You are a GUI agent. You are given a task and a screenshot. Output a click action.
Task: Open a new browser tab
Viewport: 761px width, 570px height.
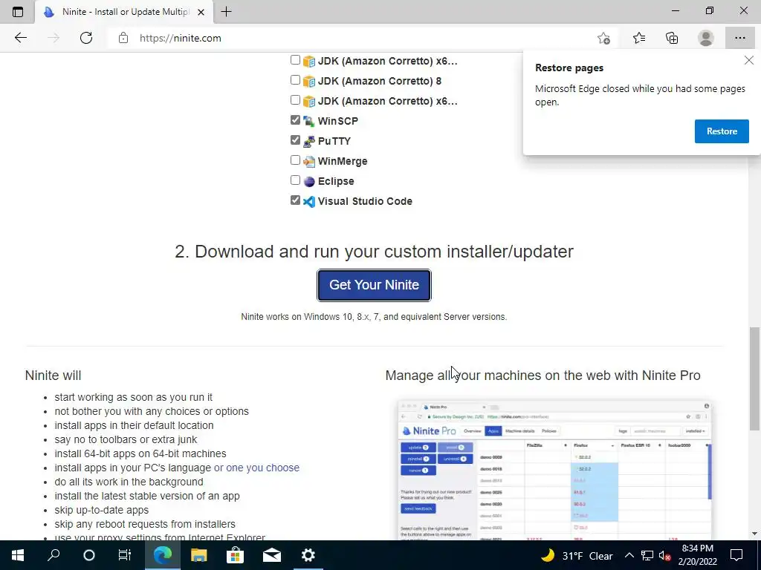pos(226,12)
